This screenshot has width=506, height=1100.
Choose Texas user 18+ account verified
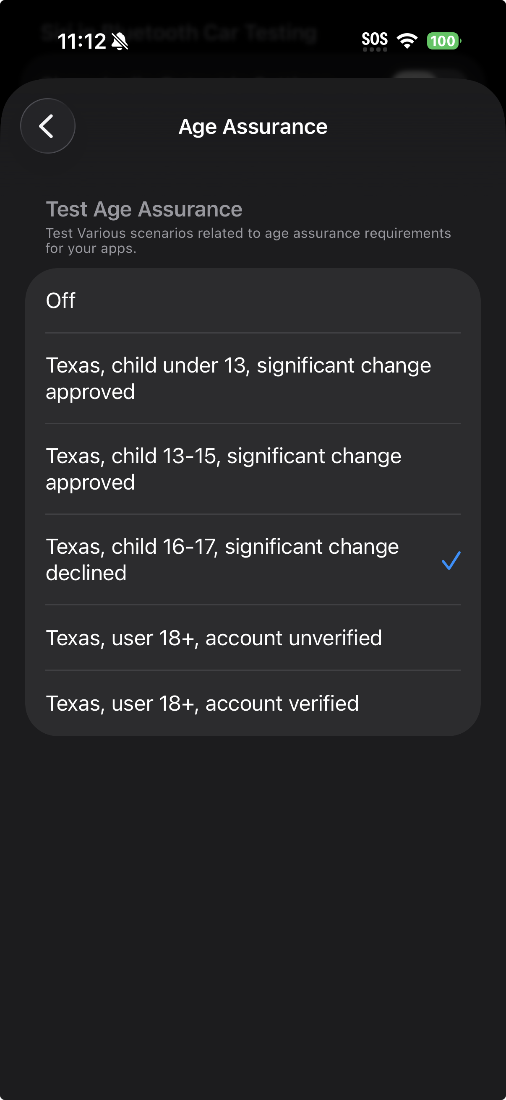pos(253,703)
